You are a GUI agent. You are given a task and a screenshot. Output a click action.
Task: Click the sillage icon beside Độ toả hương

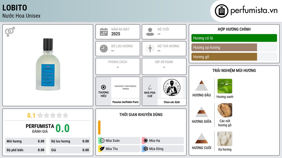coord(150,49)
